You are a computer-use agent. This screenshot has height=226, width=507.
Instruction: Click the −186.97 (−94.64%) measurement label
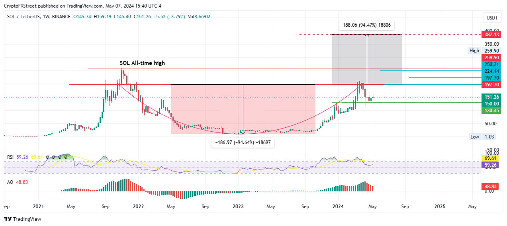coord(243,142)
